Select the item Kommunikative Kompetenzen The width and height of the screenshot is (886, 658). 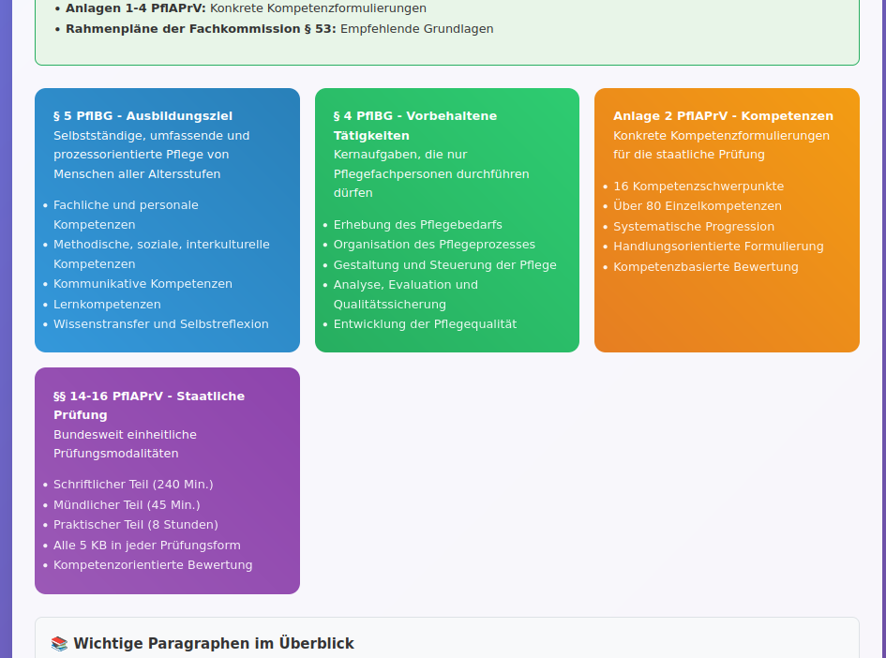(x=143, y=284)
